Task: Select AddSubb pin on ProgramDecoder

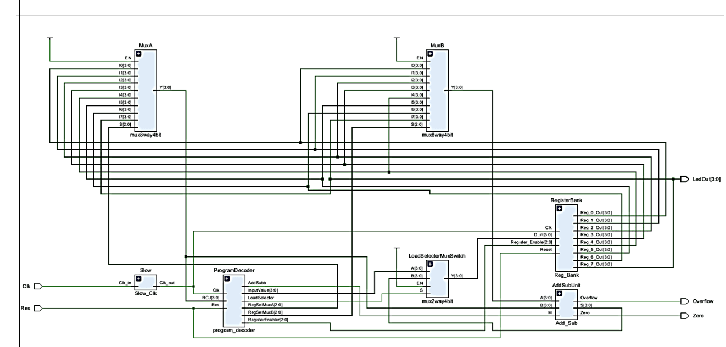Action: point(257,283)
